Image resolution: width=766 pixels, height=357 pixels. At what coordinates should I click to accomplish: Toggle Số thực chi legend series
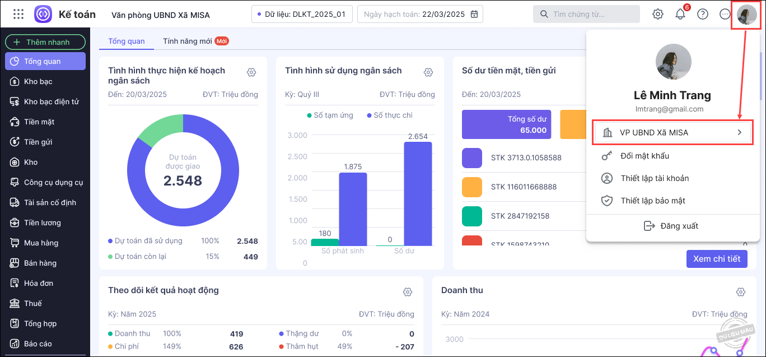(x=389, y=115)
